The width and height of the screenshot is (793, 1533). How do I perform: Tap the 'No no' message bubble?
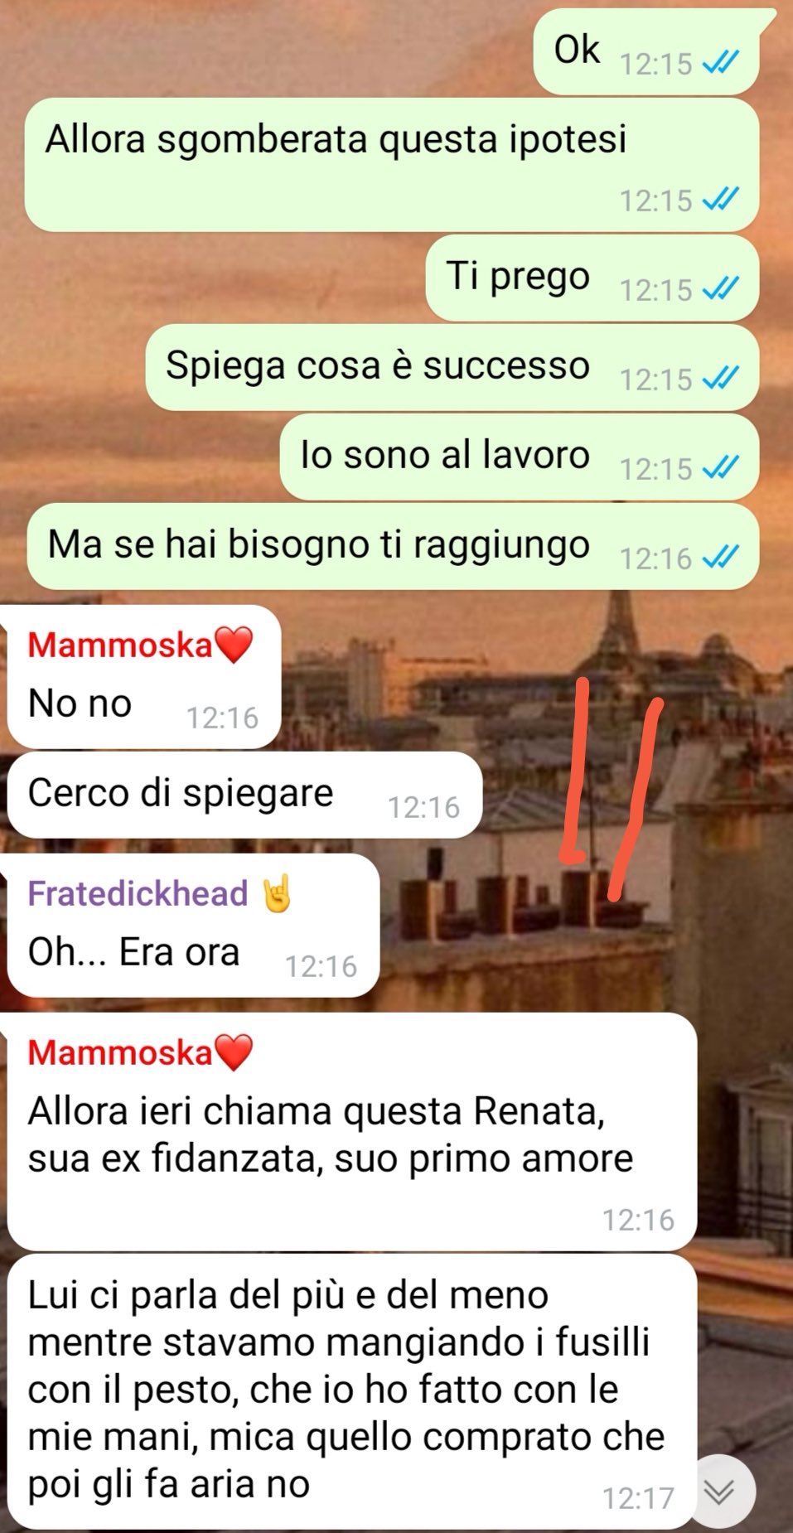coord(143,677)
